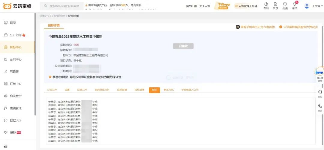The height and width of the screenshot is (150, 324).
Task: Expand the user account dropdown arrow
Action: (x=322, y=6)
